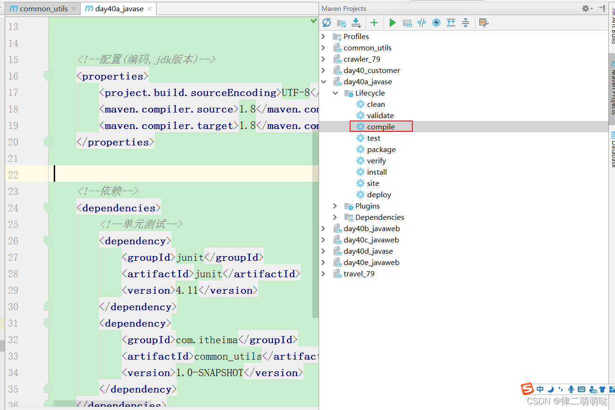Expand the travel_79 project node
Image resolution: width=615 pixels, height=410 pixels.
(x=323, y=273)
